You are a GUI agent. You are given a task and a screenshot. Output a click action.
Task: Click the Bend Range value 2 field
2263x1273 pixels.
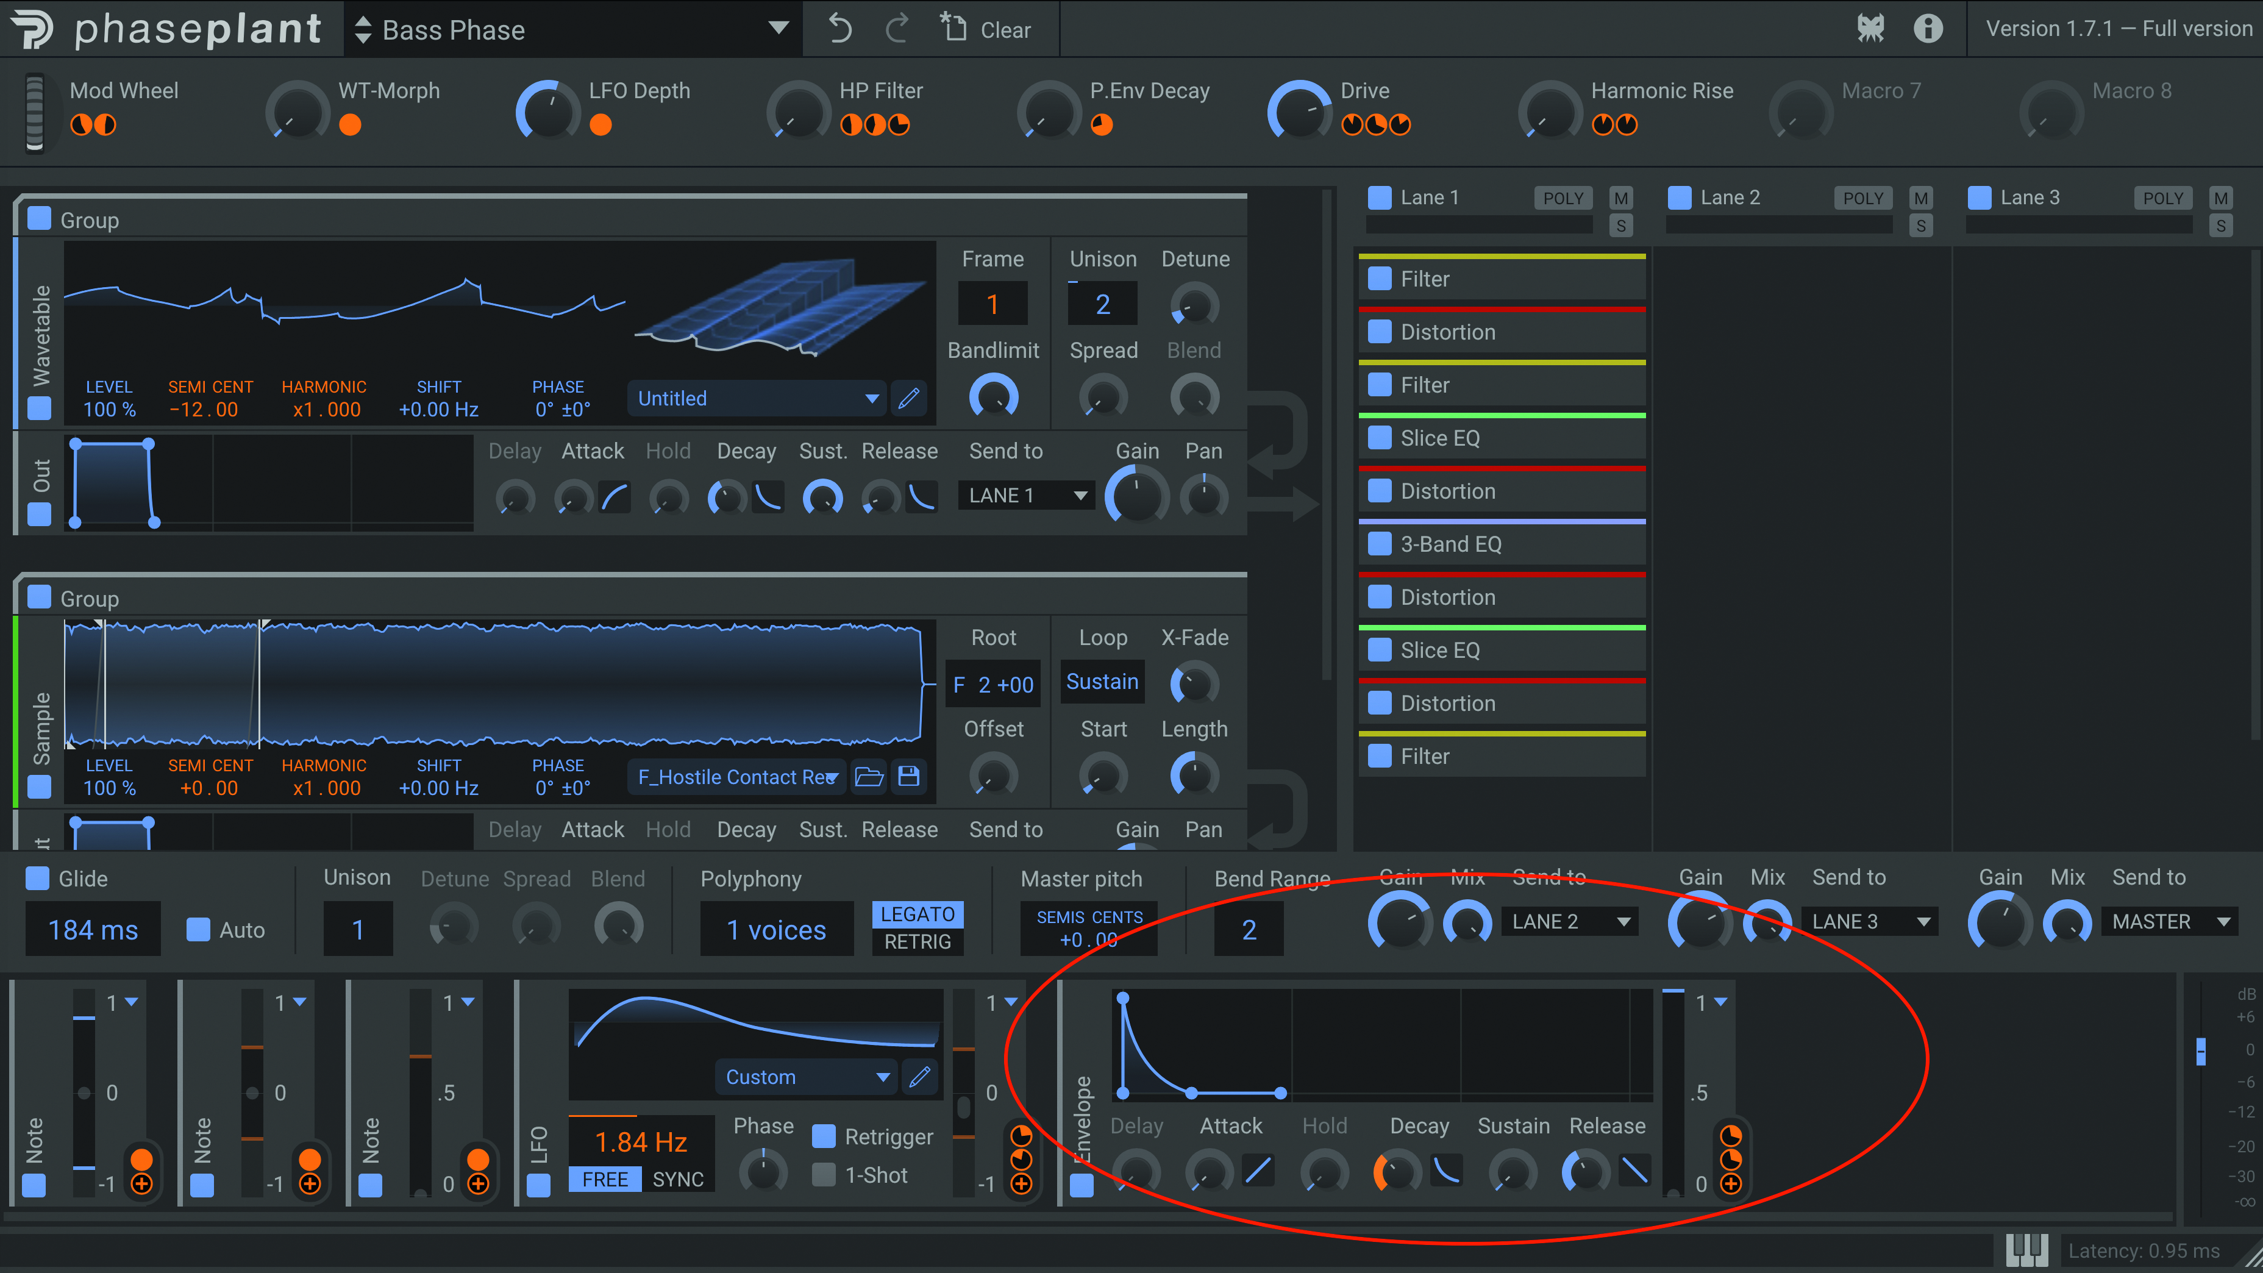[x=1249, y=930]
